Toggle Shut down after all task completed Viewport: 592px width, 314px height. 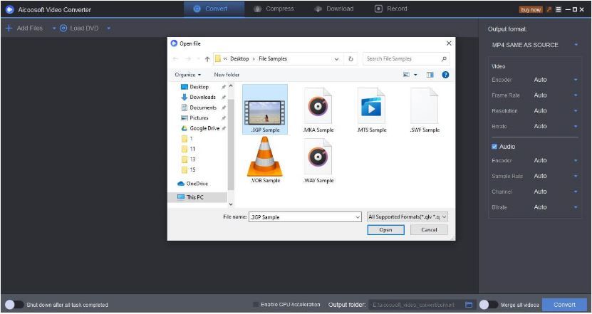click(x=10, y=305)
